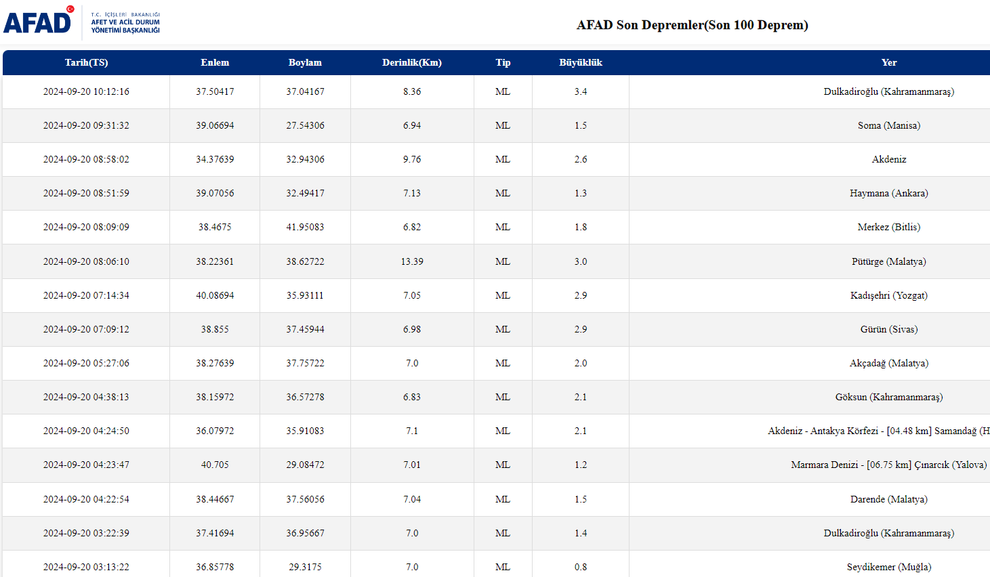Click location Soma (Manisa)
Image resolution: width=990 pixels, height=577 pixels.
pyautogui.click(x=889, y=125)
